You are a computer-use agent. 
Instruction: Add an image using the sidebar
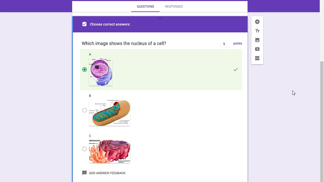pyautogui.click(x=257, y=40)
